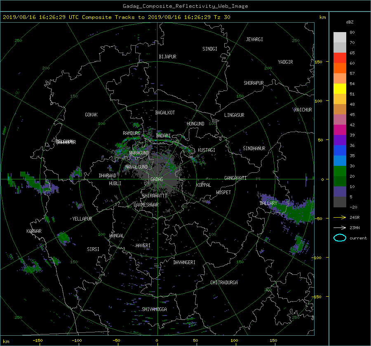Click the HANGAL city label
Viewport: 371px width, 346px height.
pos(116,236)
